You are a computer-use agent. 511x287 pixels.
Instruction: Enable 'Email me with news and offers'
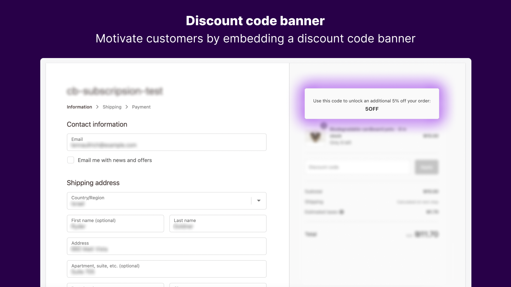tap(71, 160)
